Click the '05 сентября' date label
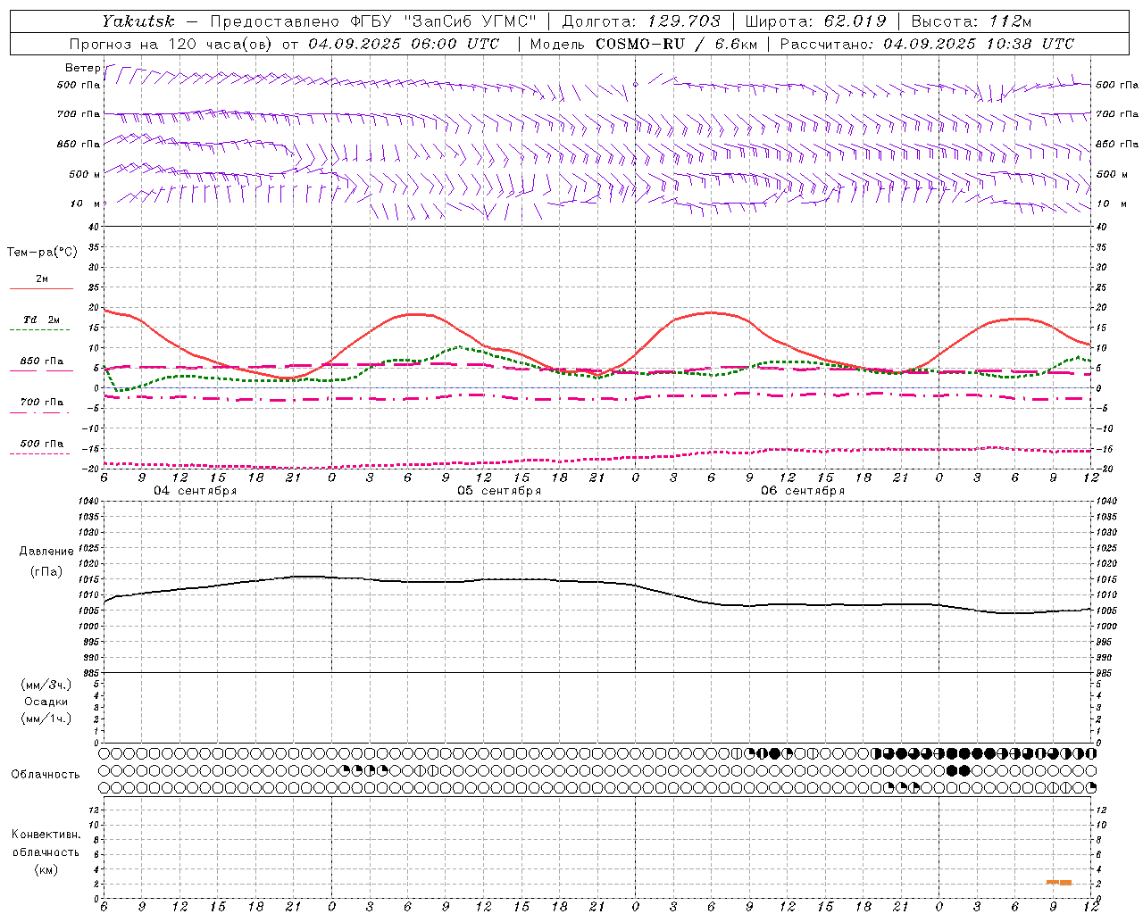 (499, 491)
